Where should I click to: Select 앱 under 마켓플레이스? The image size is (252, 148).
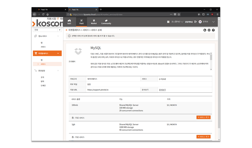[42, 60]
